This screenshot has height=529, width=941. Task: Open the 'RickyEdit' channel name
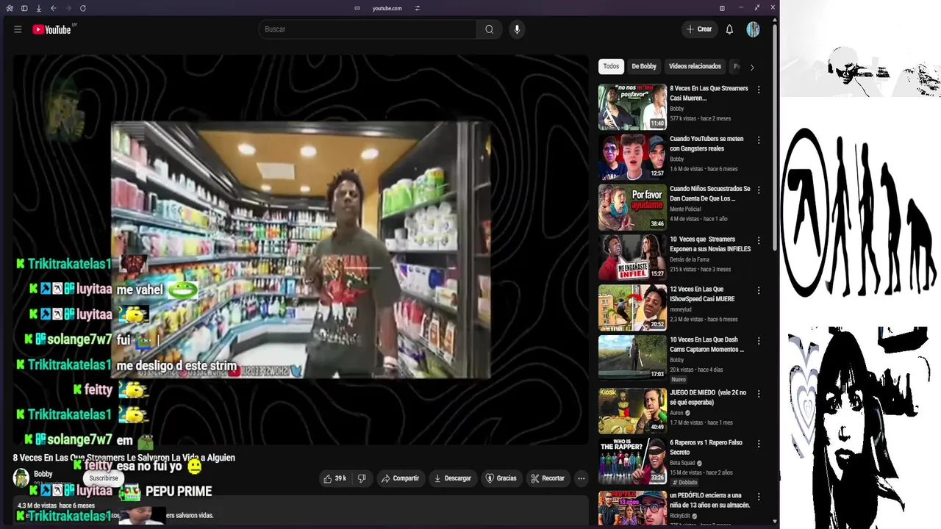click(681, 516)
